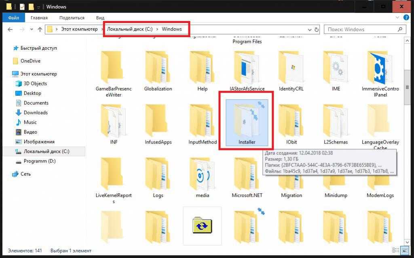Select the InputMethod folder
This screenshot has width=414, height=258.
click(203, 125)
